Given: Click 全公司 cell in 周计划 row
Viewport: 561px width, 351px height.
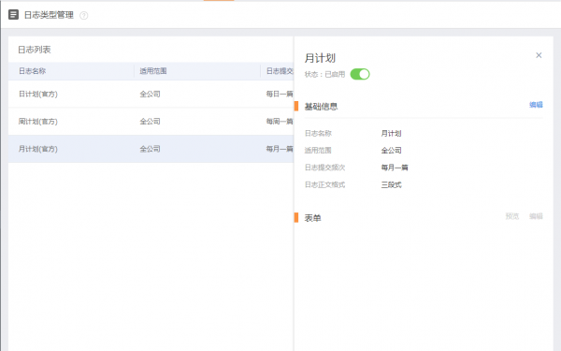Looking at the screenshot, I should click(150, 122).
